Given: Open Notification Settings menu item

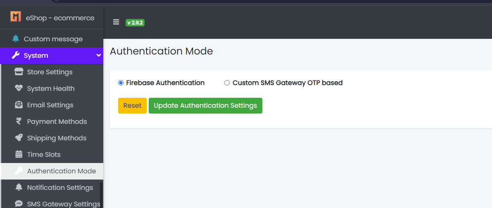Looking at the screenshot, I should [60, 187].
